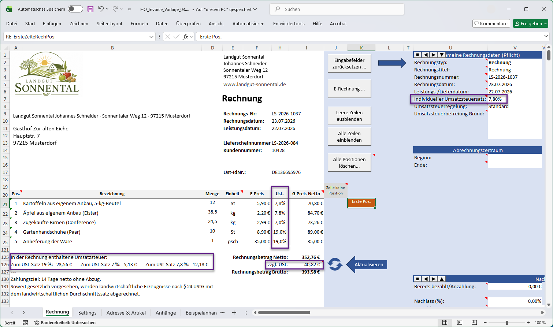Switch to Page Layout view icon

pos(459,323)
